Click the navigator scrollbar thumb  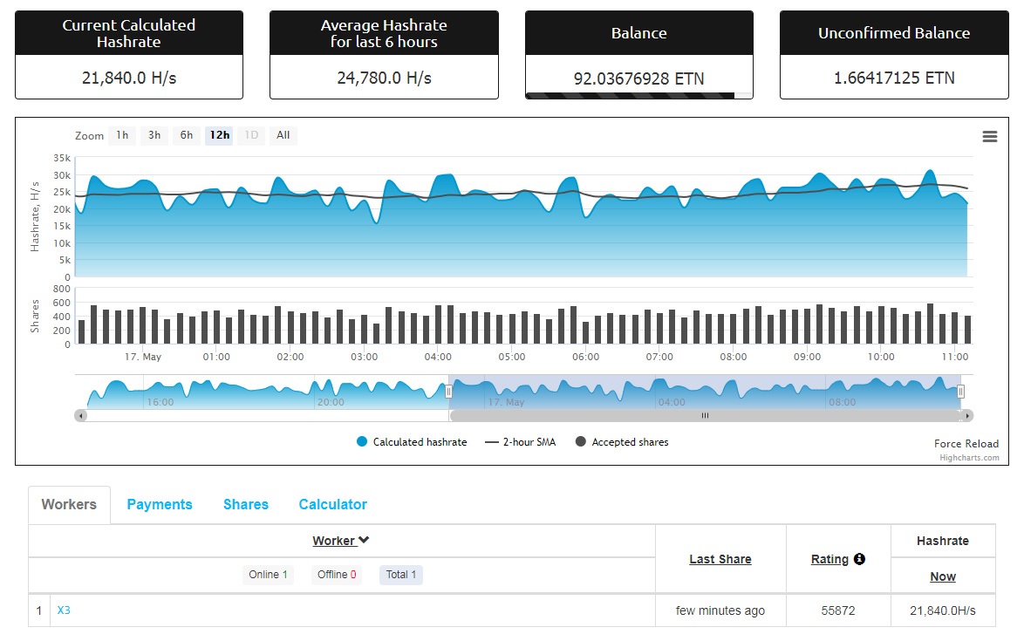tap(705, 416)
